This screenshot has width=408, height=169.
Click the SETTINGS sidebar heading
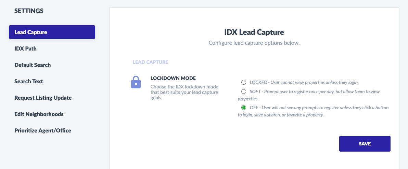(29, 11)
